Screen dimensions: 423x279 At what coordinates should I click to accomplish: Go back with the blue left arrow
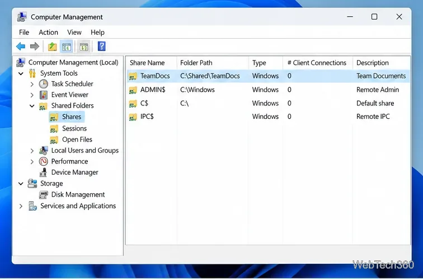[21, 46]
